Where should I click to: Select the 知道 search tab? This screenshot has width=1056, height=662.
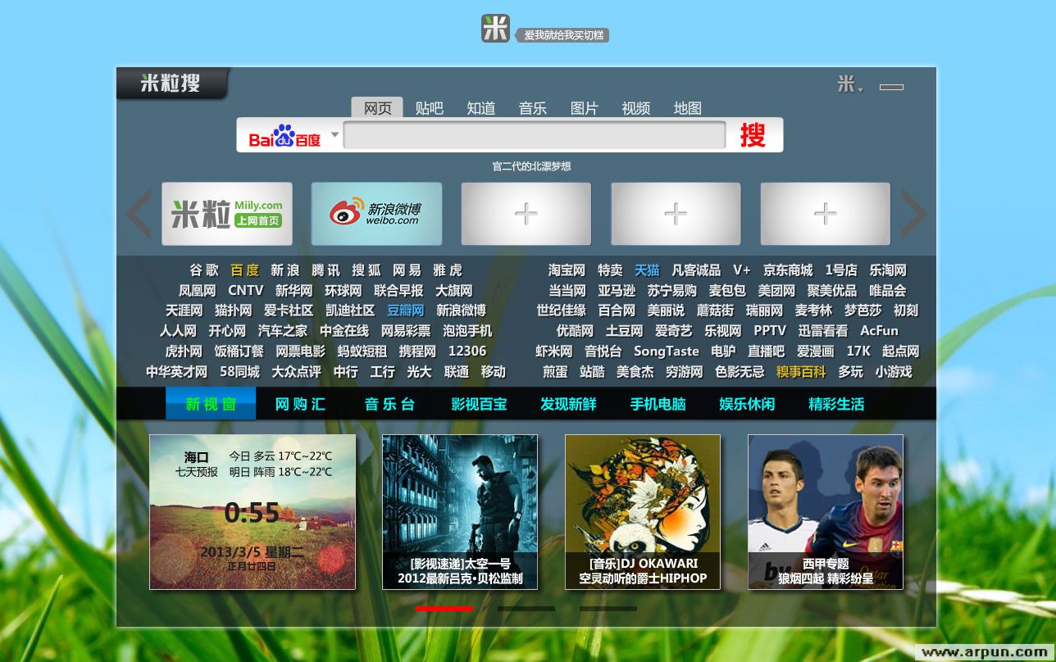481,108
